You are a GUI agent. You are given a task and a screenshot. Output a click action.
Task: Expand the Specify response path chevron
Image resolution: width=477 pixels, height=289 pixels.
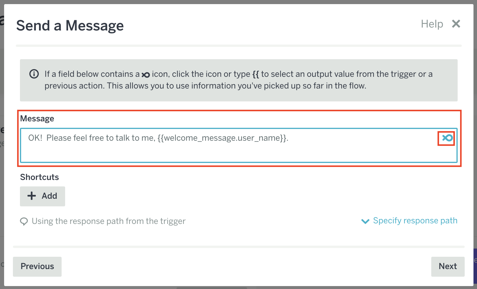click(x=365, y=221)
